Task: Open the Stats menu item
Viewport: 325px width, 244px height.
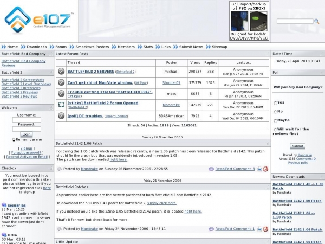Action: pos(148,47)
